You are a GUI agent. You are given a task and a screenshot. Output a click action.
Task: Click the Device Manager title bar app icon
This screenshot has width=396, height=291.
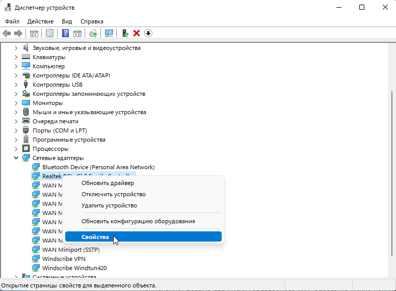click(x=8, y=8)
